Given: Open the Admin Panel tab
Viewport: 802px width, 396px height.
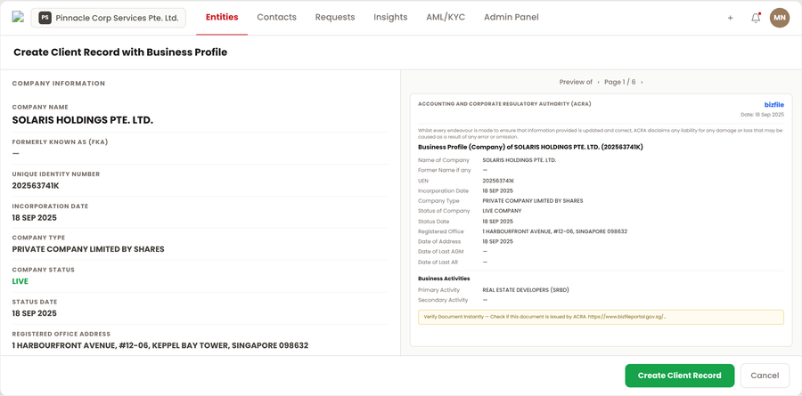Looking at the screenshot, I should (511, 18).
